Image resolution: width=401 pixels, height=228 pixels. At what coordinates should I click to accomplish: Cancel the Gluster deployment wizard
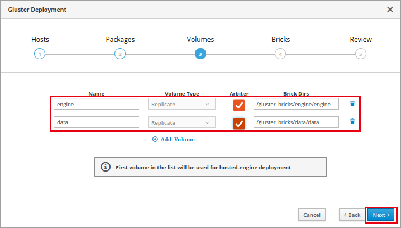point(312,215)
